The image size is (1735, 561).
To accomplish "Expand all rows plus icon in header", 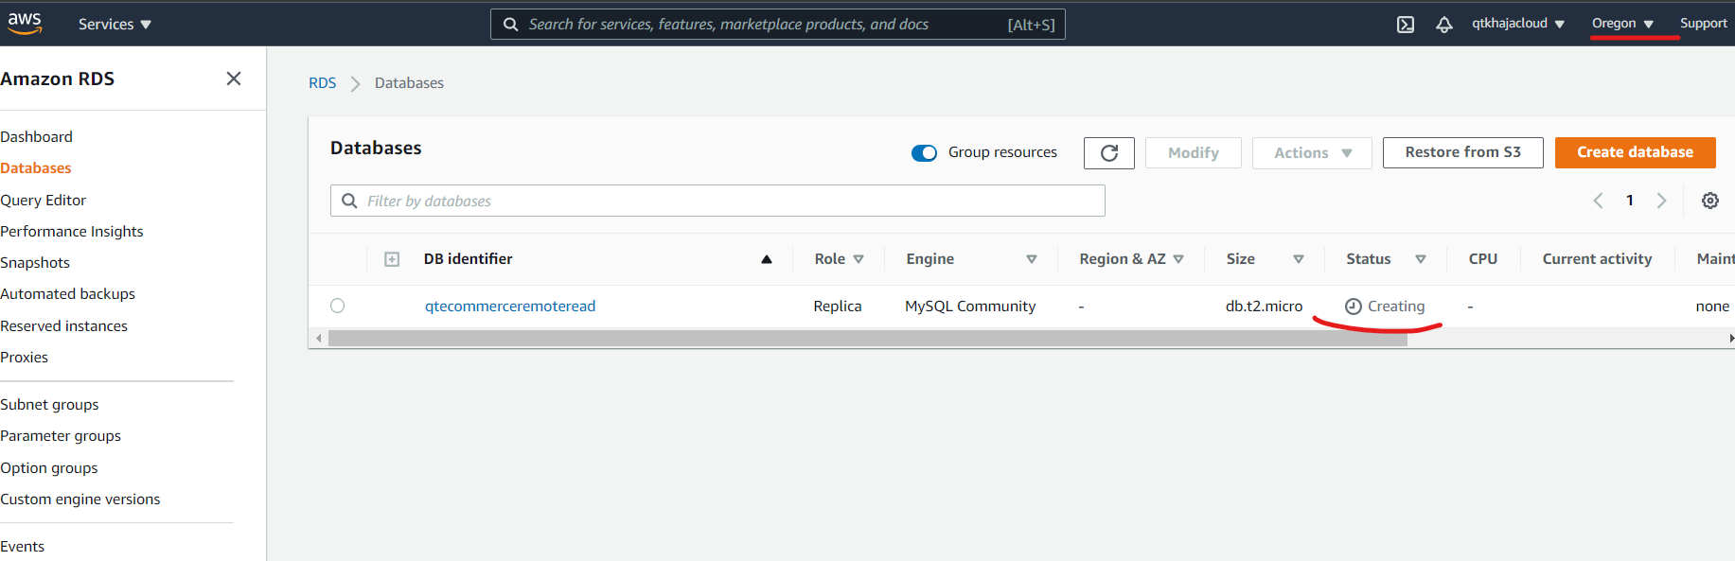I will point(392,259).
